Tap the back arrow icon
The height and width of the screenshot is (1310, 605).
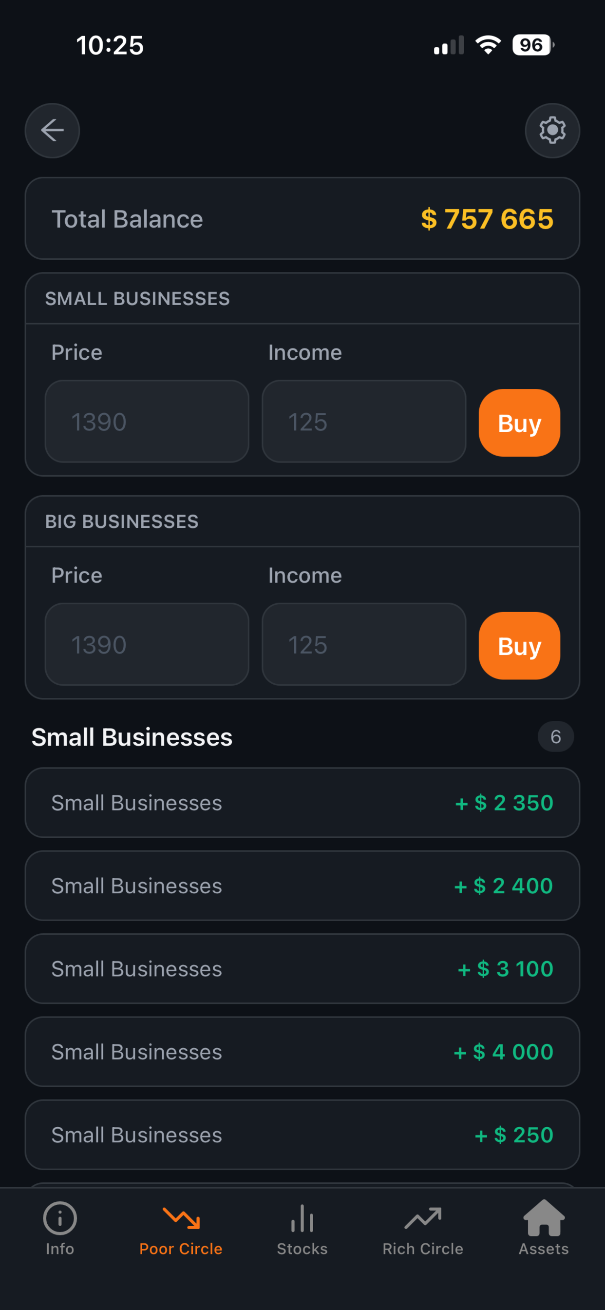coord(53,131)
